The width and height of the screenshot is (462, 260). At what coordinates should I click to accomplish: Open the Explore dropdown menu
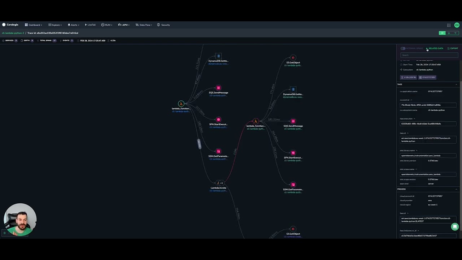(x=55, y=25)
